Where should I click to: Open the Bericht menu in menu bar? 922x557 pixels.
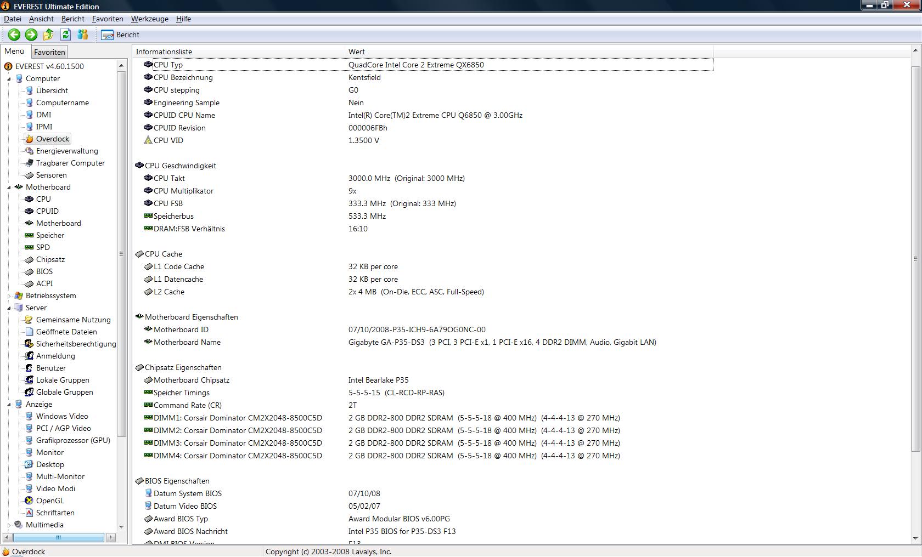click(73, 19)
